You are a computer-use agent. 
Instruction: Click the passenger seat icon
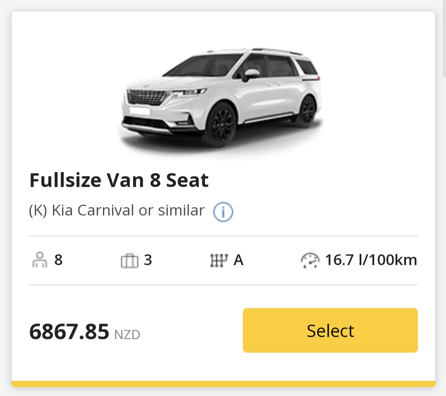(40, 260)
